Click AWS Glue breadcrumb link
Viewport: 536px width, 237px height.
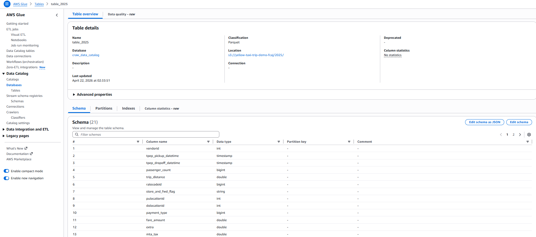click(20, 4)
